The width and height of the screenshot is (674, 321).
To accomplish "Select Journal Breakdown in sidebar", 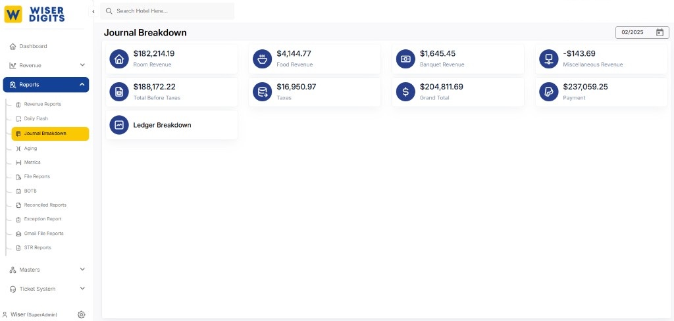I will click(50, 134).
